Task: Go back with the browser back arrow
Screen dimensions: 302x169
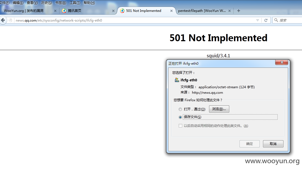Action: pyautogui.click(x=3, y=20)
